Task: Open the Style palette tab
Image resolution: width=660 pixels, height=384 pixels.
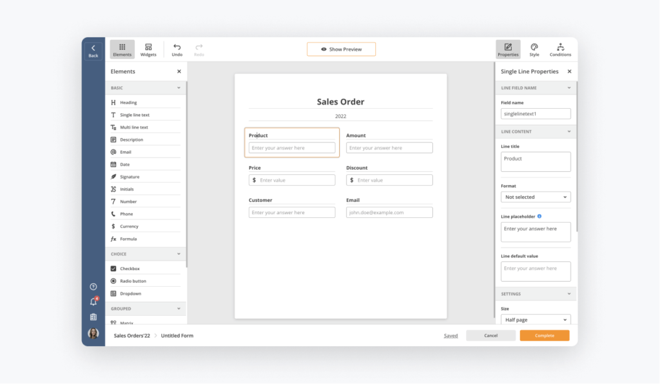Action: (x=534, y=50)
